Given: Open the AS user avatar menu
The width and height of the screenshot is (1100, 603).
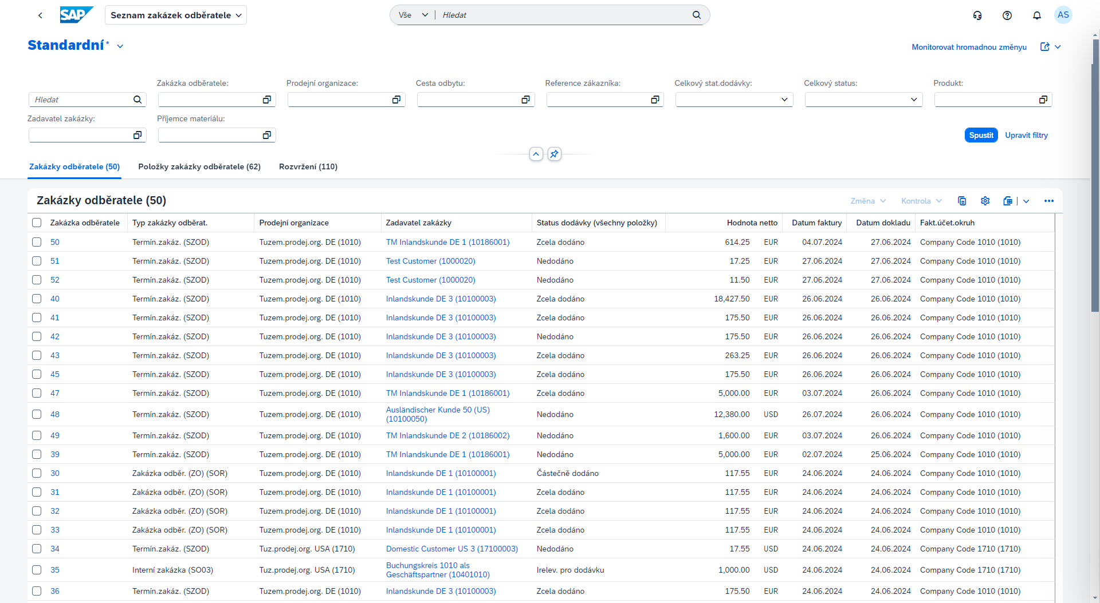Looking at the screenshot, I should pyautogui.click(x=1063, y=15).
